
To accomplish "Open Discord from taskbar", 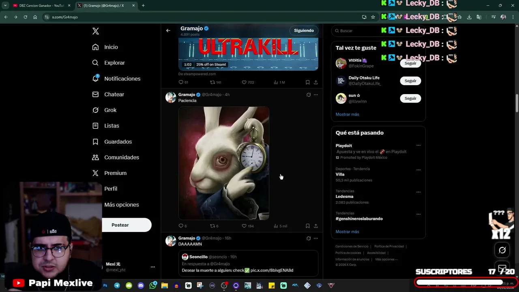I will (x=141, y=286).
